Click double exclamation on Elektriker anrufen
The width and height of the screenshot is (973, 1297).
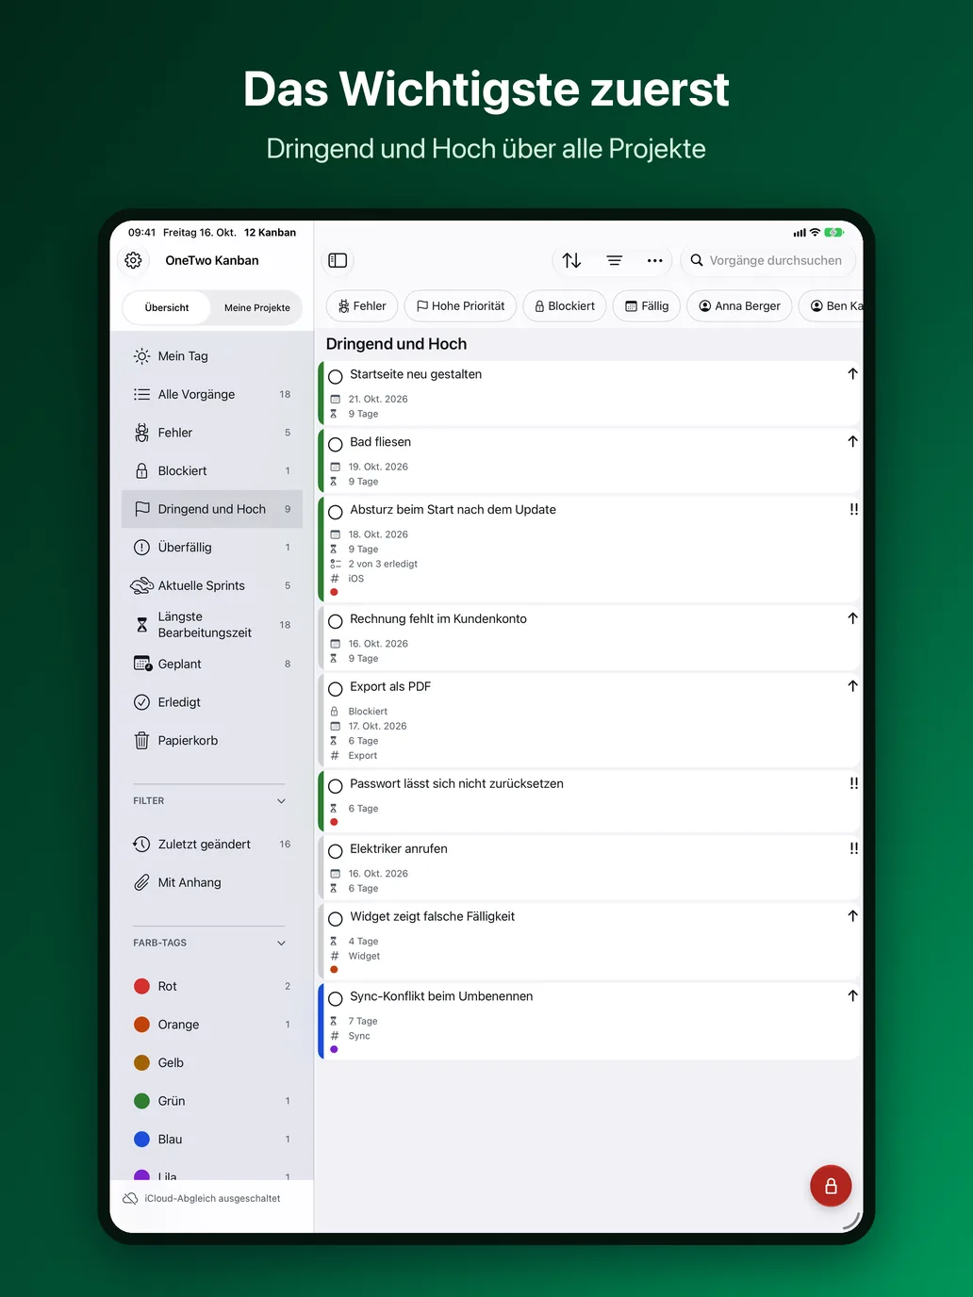tap(853, 848)
